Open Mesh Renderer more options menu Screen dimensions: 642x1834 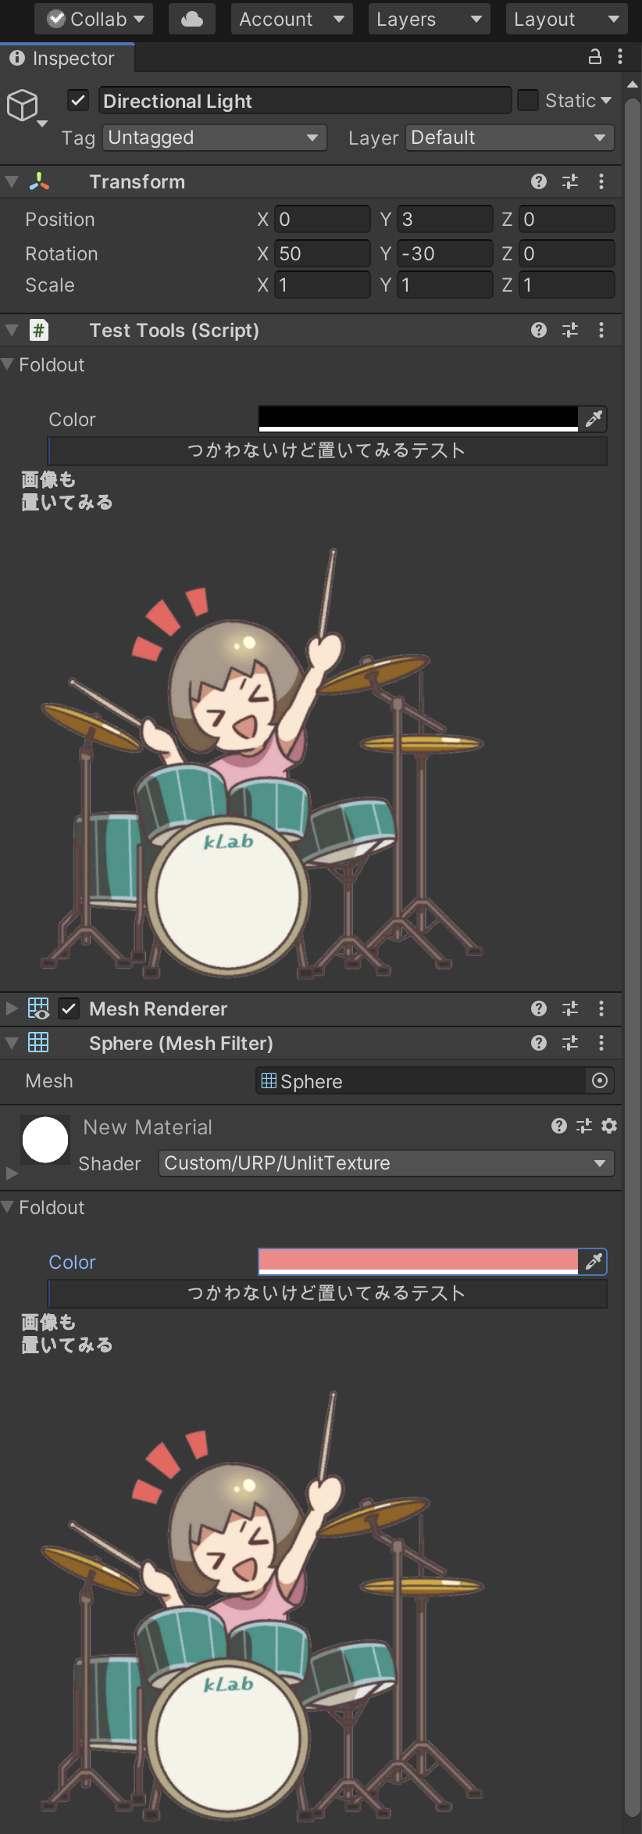(x=601, y=1008)
